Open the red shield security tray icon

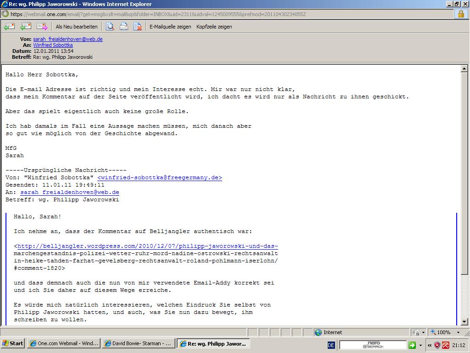pyautogui.click(x=437, y=345)
